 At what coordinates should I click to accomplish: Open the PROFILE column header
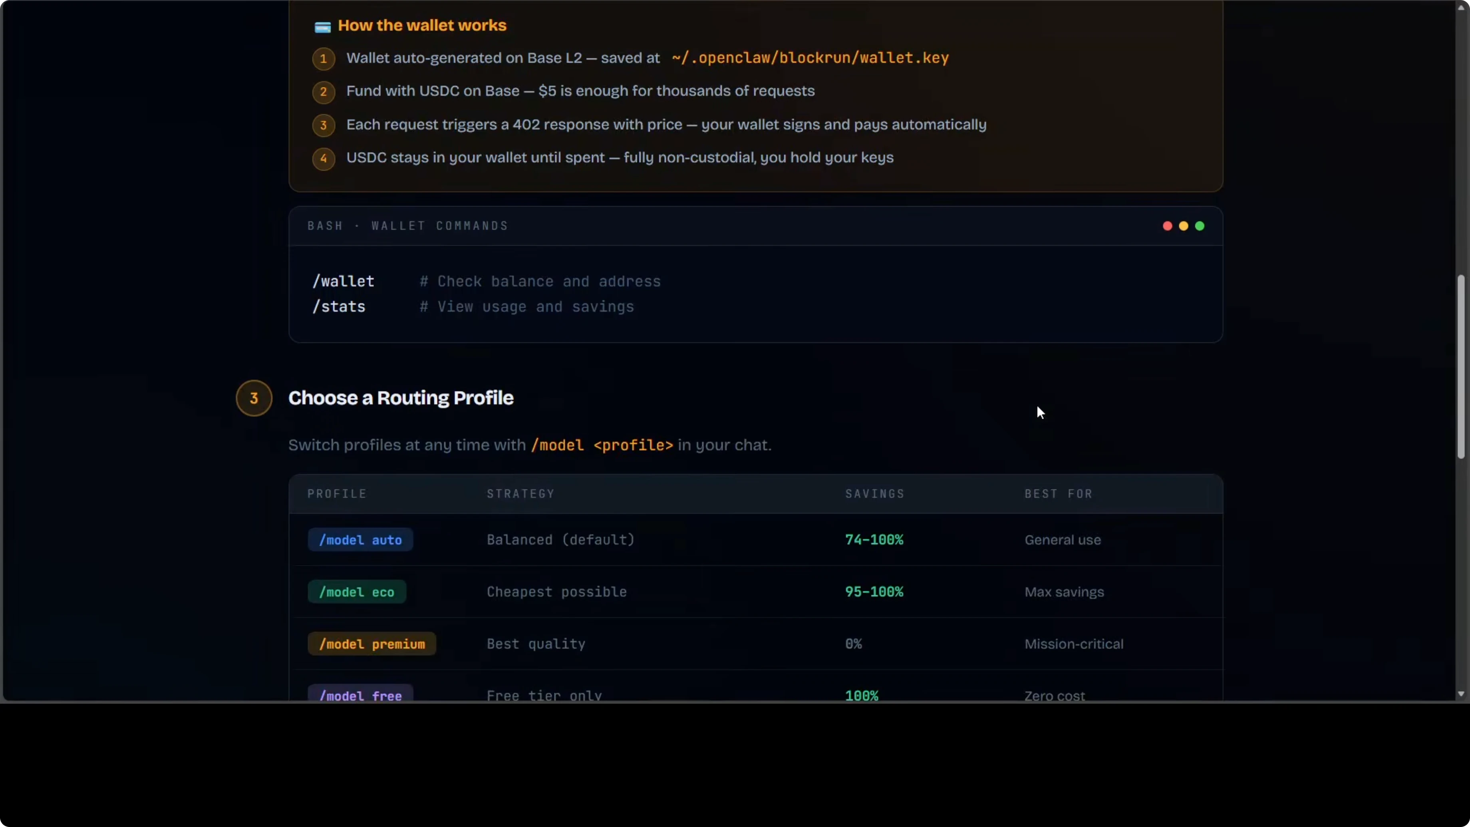337,494
